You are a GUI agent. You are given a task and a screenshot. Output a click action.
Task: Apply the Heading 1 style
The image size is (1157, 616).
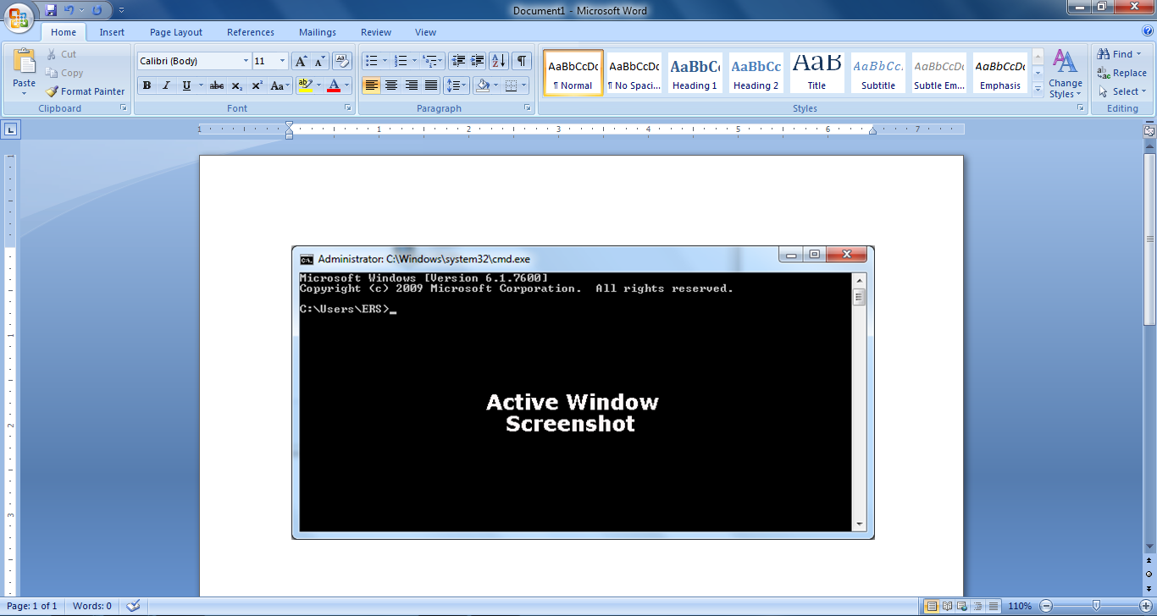pyautogui.click(x=695, y=73)
